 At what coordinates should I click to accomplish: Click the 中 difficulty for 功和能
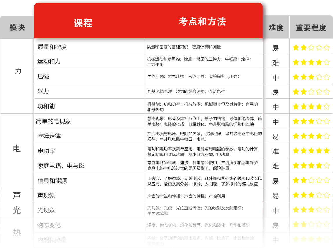[x=276, y=107]
